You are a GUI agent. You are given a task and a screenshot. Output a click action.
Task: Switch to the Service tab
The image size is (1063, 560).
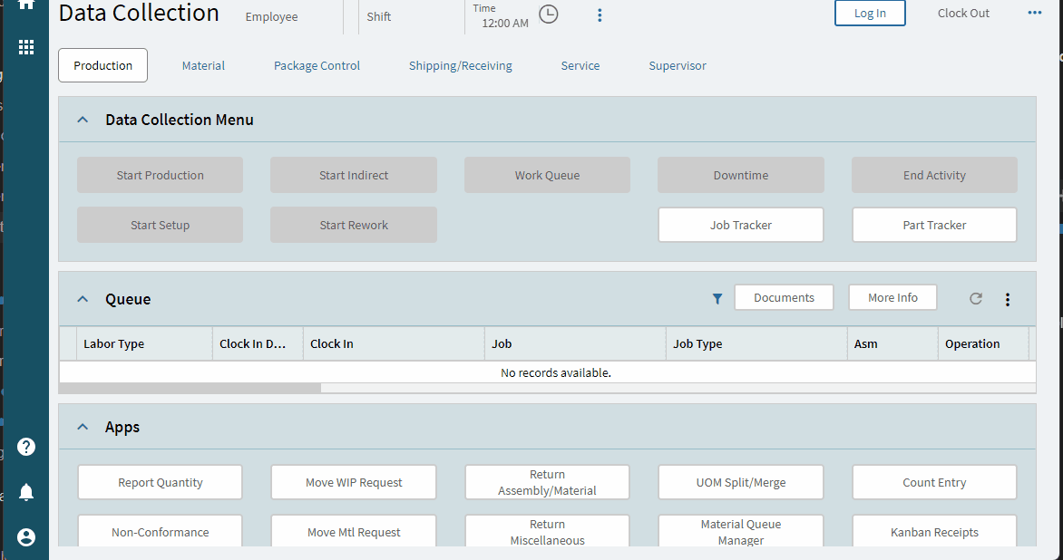pyautogui.click(x=580, y=65)
